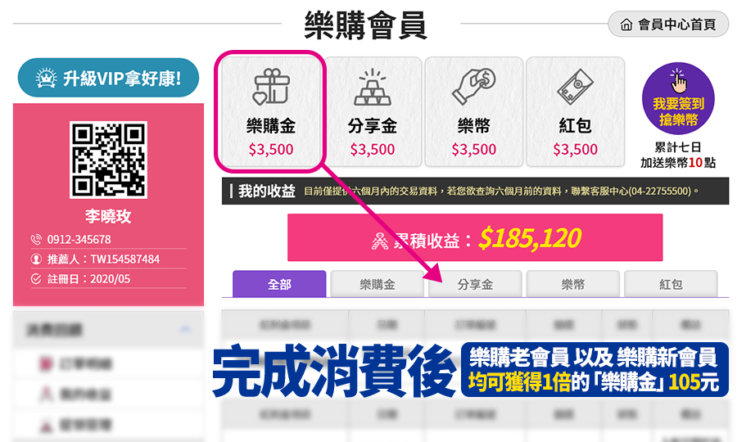The height and width of the screenshot is (442, 737).
Task: Collapse the blurred sidebar section arrow
Action: coord(185,329)
